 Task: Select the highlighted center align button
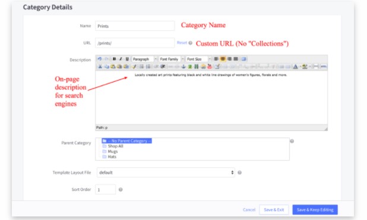[223, 59]
